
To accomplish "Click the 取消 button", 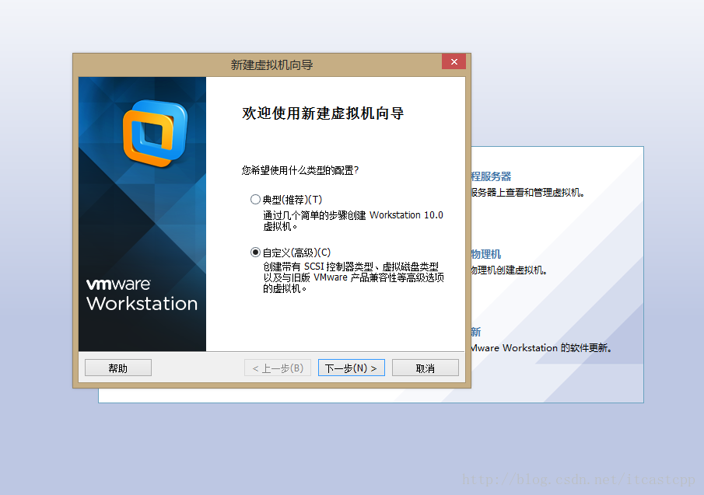I will [425, 368].
